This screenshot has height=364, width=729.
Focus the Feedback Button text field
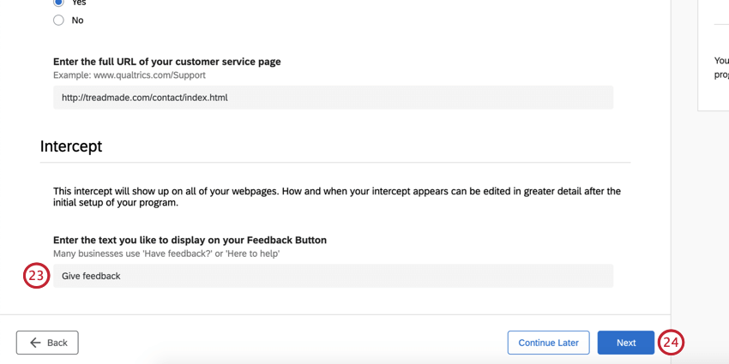coord(333,276)
